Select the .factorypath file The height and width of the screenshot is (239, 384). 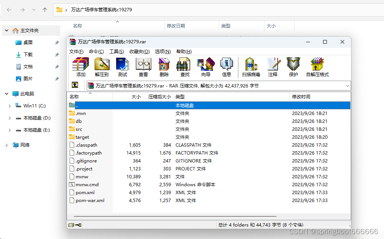[209, 153]
